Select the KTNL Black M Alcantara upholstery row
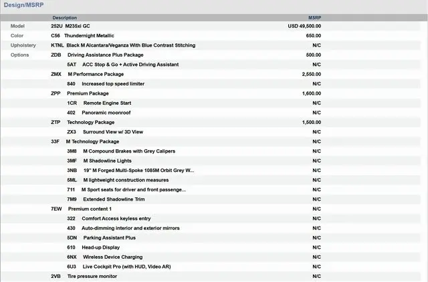The width and height of the screenshot is (428, 282). click(x=123, y=45)
